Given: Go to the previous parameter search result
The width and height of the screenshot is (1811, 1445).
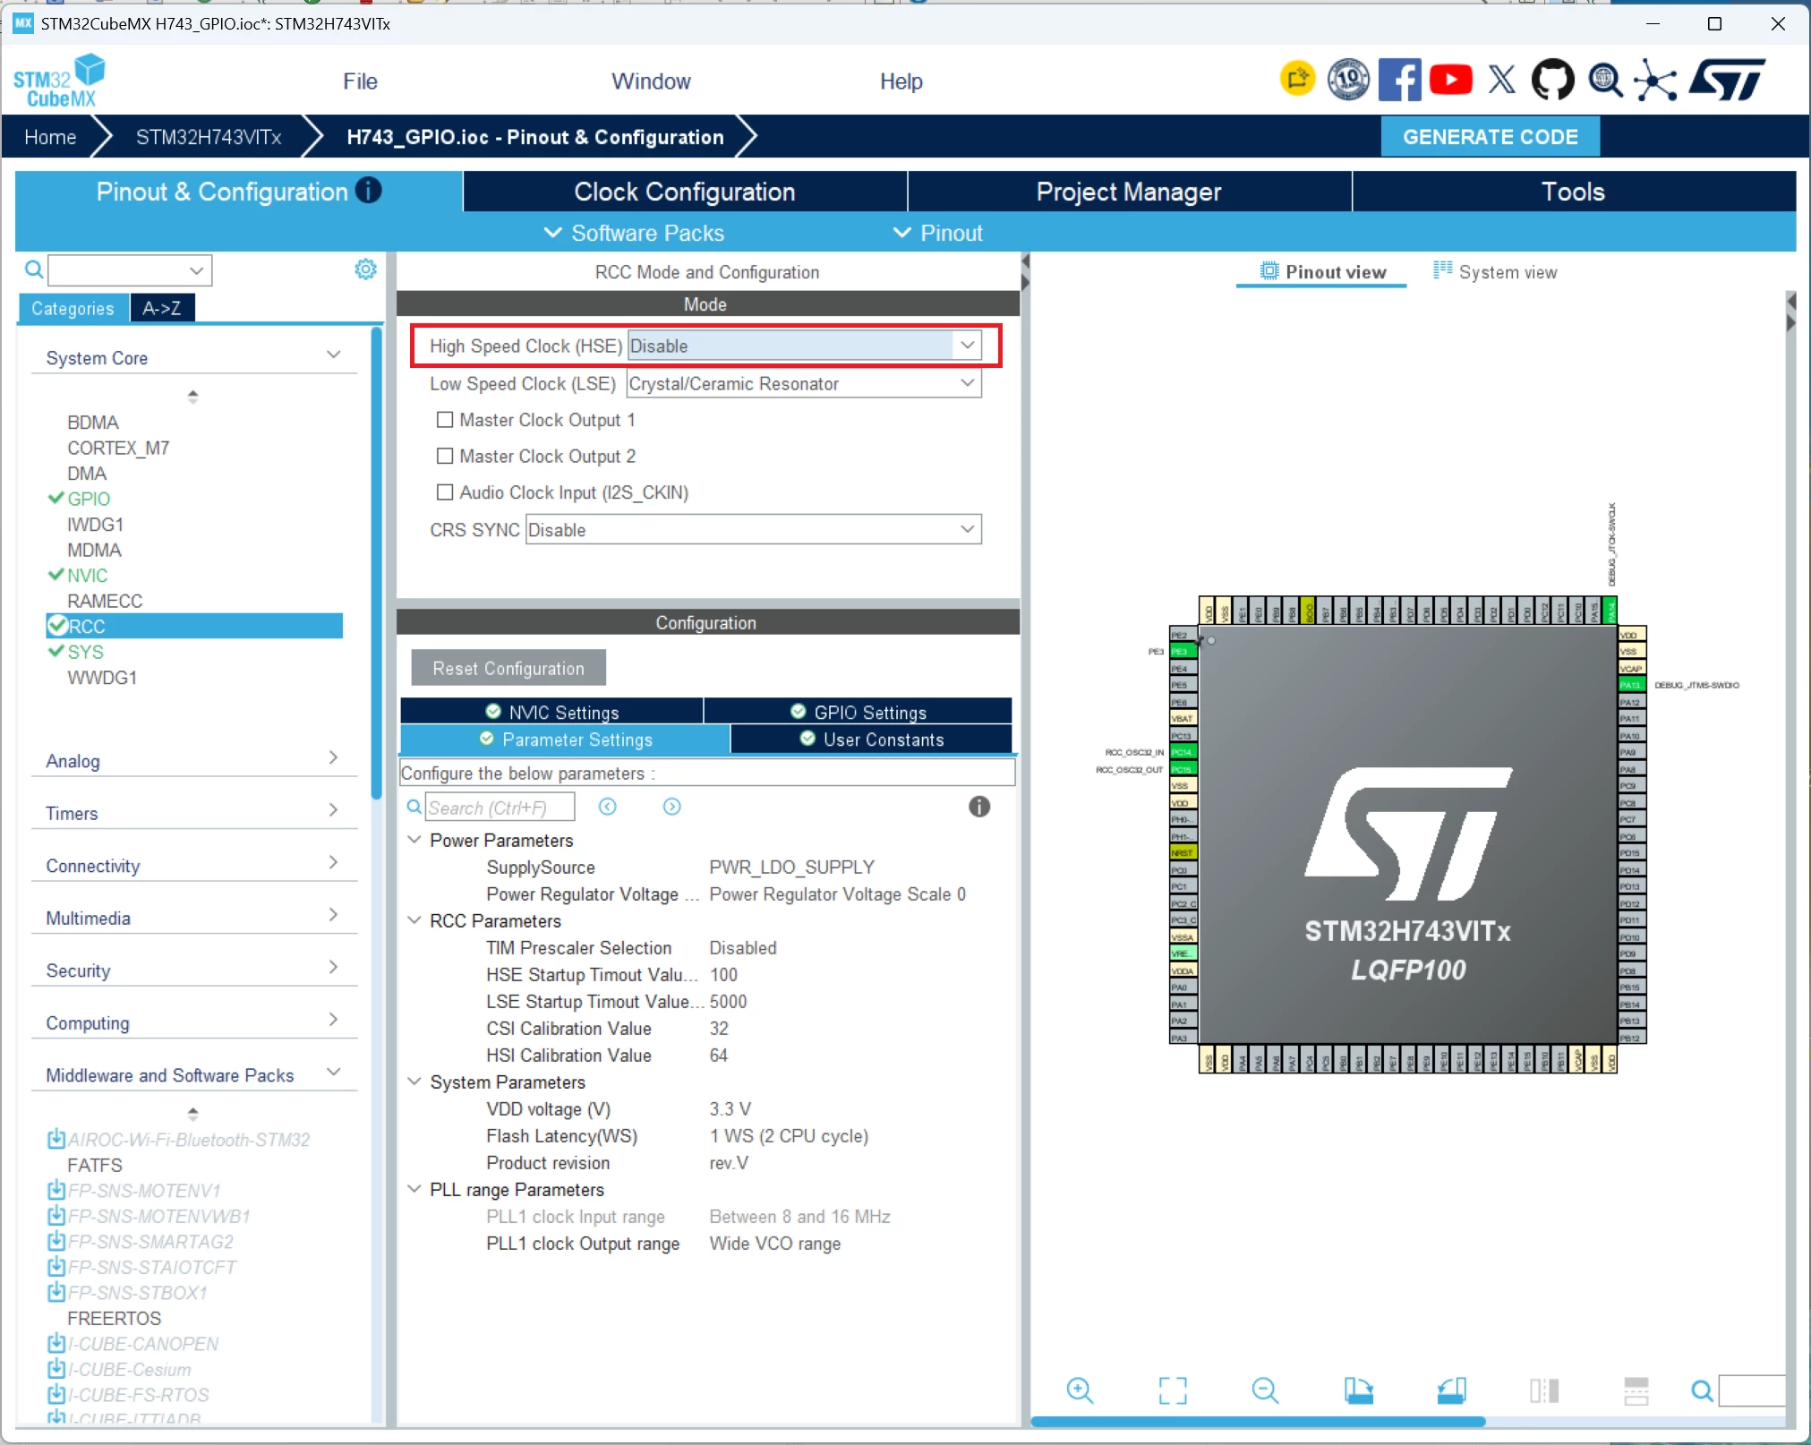Looking at the screenshot, I should point(608,807).
